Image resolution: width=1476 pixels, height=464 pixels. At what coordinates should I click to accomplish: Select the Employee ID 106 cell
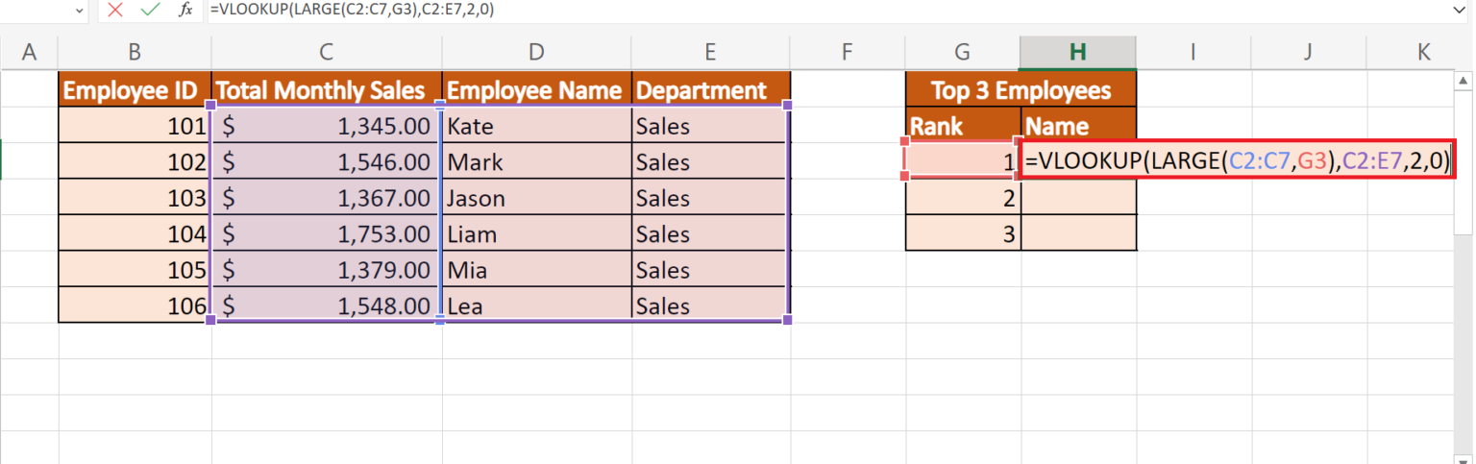tap(135, 306)
